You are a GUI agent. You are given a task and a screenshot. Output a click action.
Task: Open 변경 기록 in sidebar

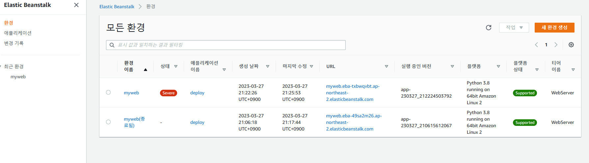coord(14,43)
